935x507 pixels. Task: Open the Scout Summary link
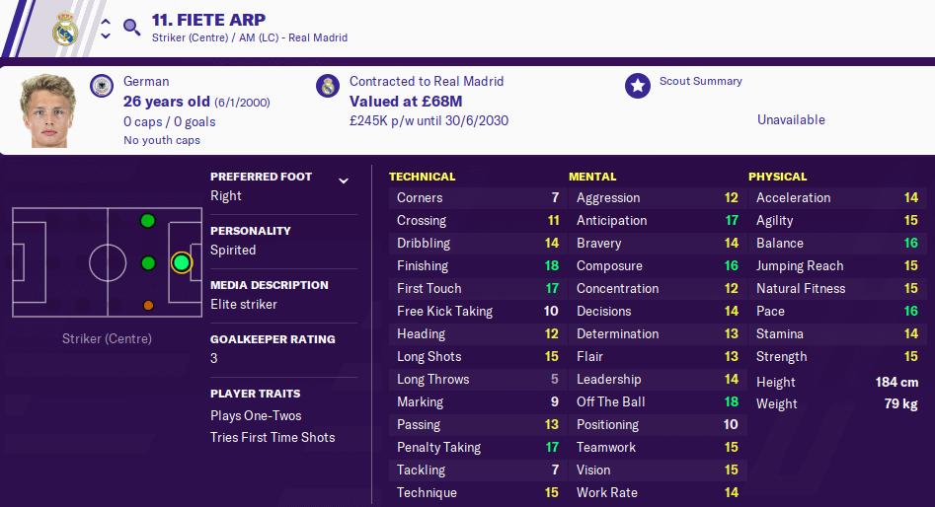coord(701,81)
